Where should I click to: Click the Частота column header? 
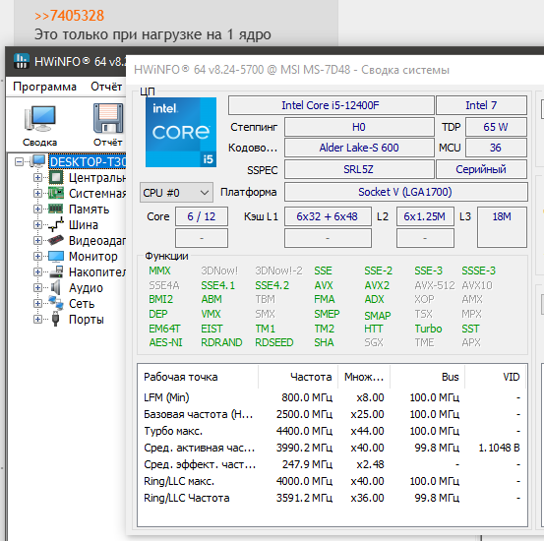point(298,377)
